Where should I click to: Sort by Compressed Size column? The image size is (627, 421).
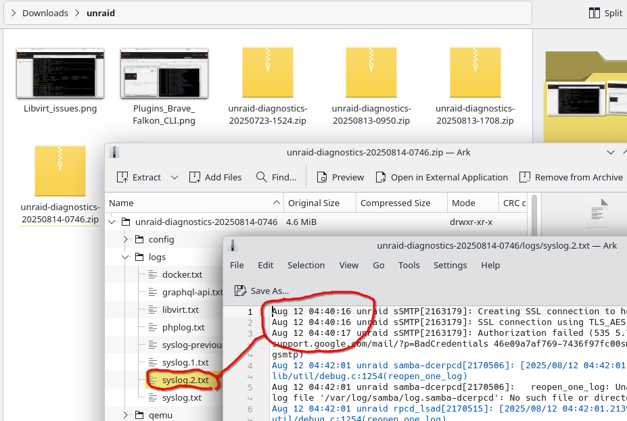[402, 203]
